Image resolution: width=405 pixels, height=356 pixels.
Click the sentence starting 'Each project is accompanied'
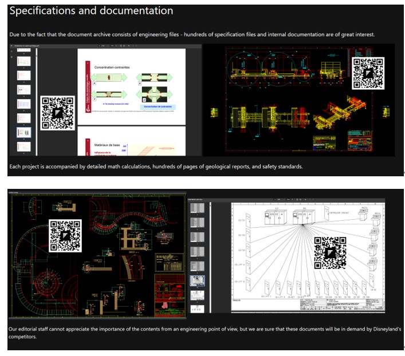pyautogui.click(x=156, y=167)
